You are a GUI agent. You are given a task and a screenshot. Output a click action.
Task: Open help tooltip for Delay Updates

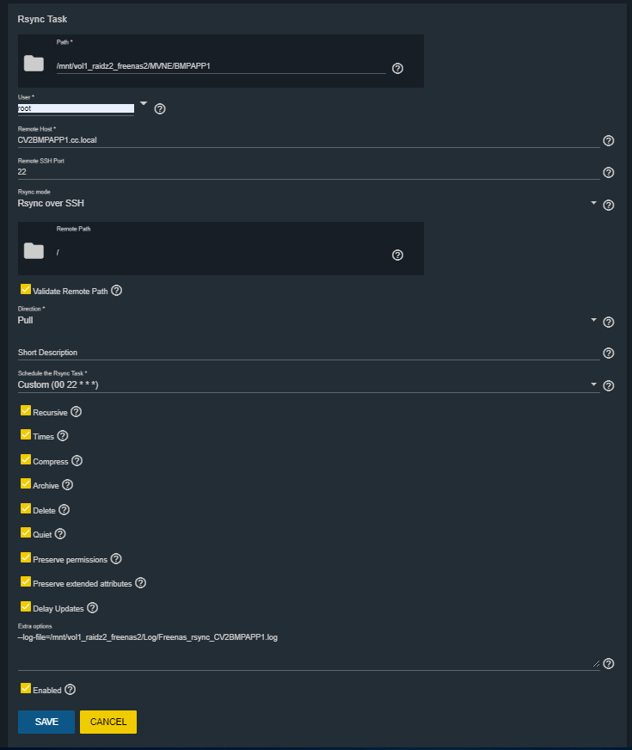tap(93, 608)
